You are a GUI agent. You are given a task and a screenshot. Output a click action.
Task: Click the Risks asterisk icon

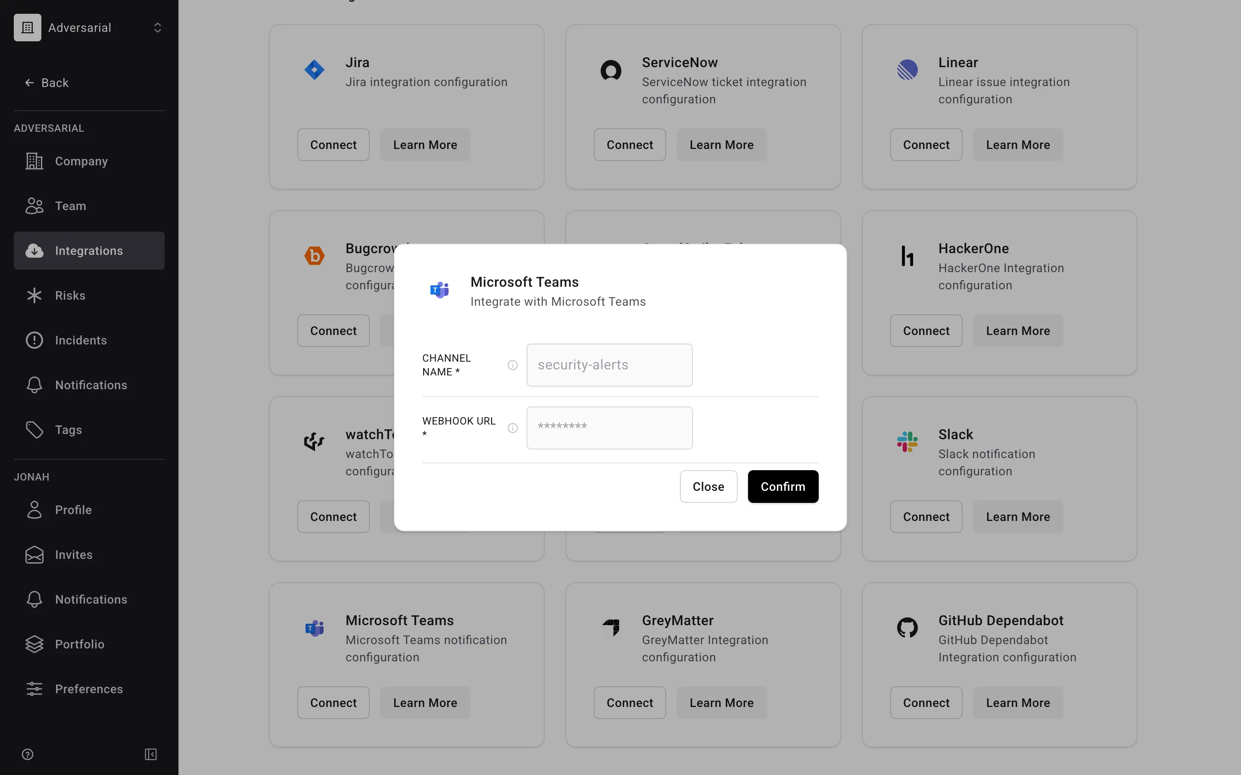[34, 295]
